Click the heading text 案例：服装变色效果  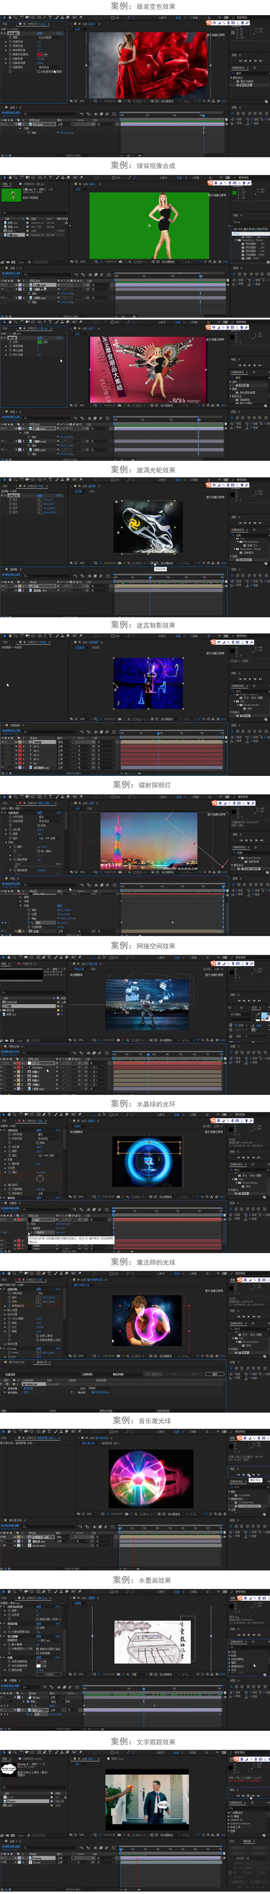[x=142, y=6]
